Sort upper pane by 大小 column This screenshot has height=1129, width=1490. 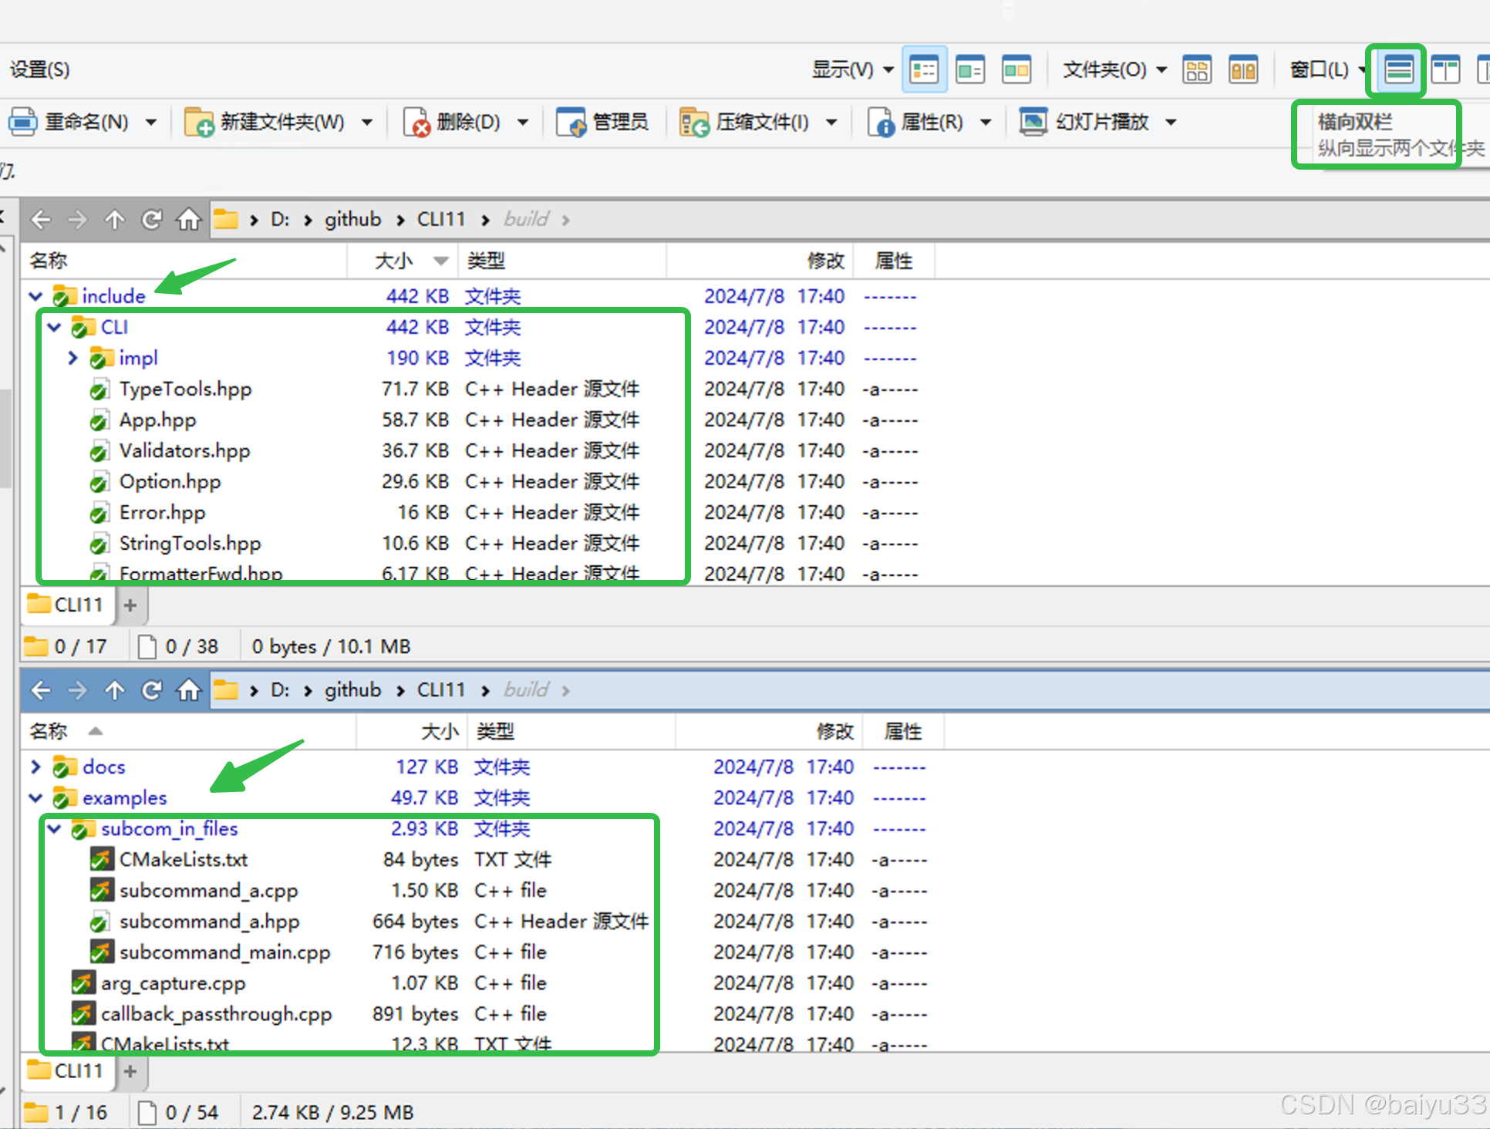coord(395,261)
